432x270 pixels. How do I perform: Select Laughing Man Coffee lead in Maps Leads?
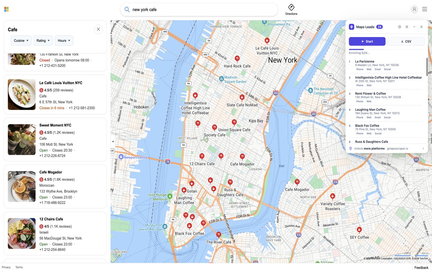pyautogui.click(x=386, y=113)
